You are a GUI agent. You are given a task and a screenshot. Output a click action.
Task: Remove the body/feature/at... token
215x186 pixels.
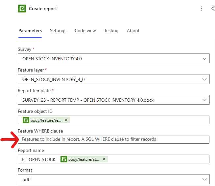point(104,159)
